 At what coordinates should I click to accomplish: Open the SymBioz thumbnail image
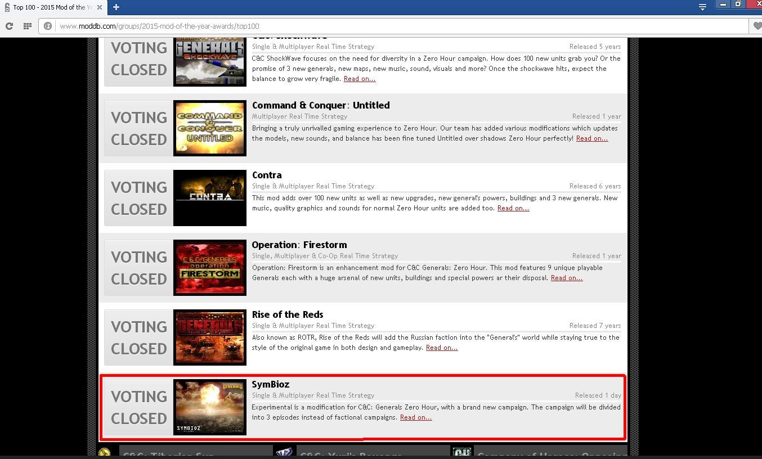[x=209, y=407]
